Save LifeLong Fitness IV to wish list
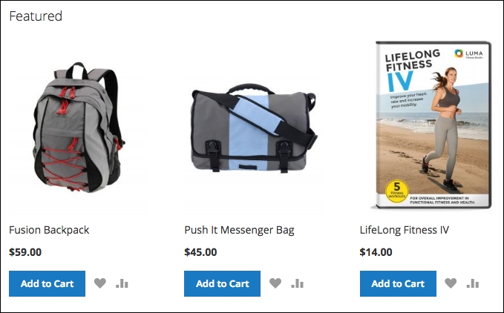This screenshot has width=504, height=313. (451, 283)
